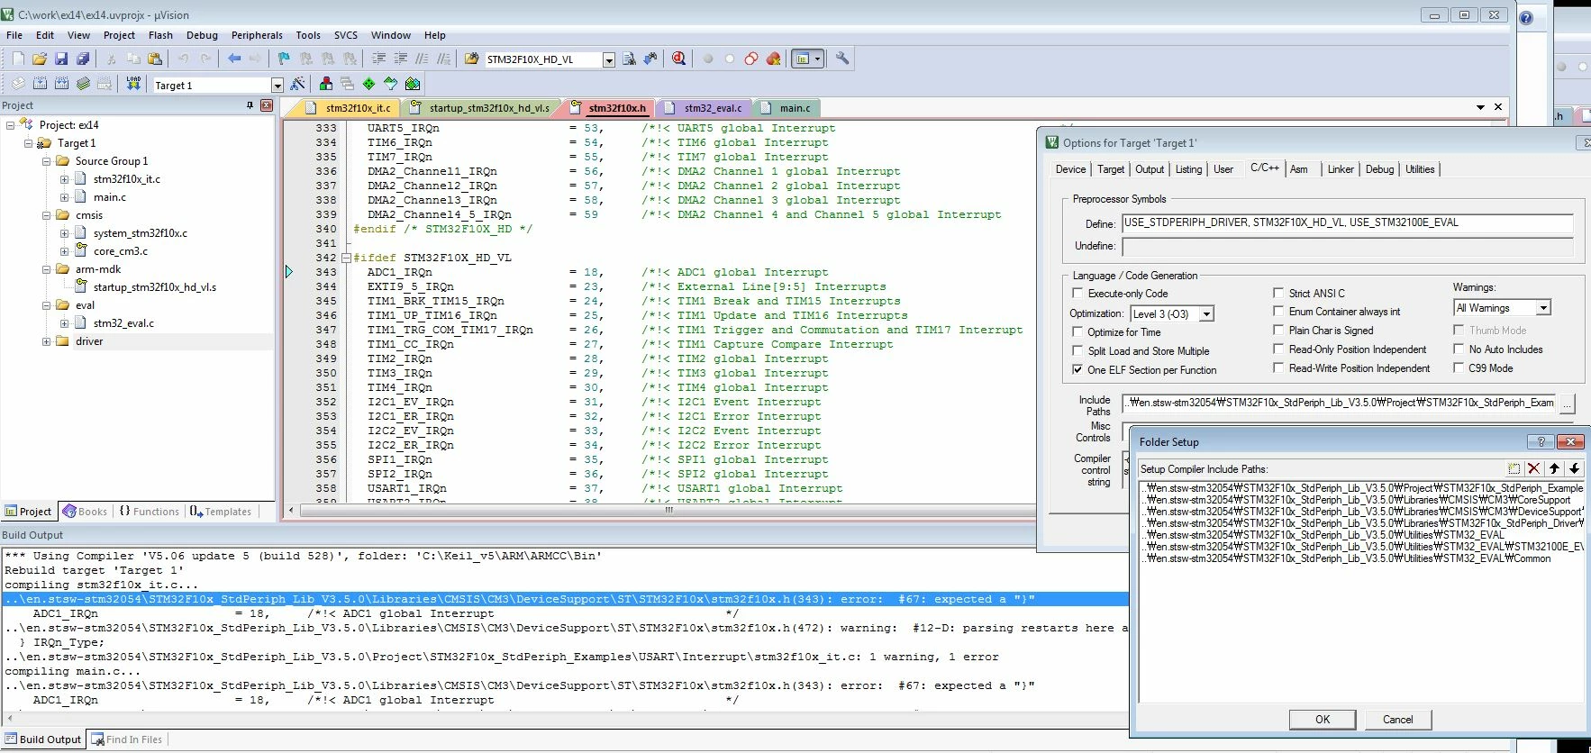
Task: Collapse the cmsis group node
Action: tap(47, 215)
